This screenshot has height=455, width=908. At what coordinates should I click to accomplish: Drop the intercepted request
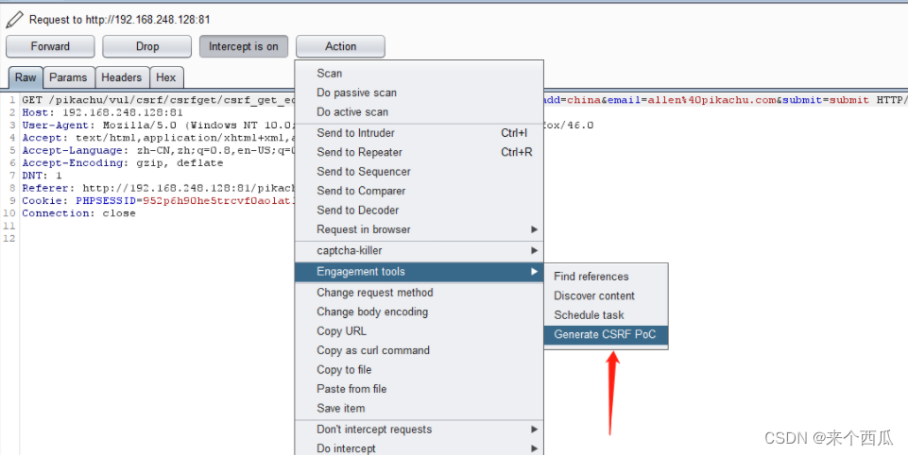coord(147,46)
